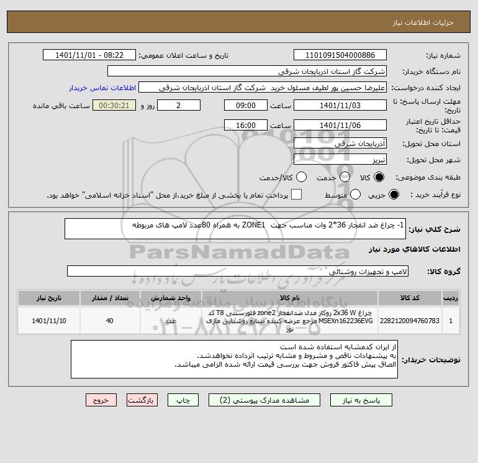This screenshot has height=463, width=478.
Task: Click the کد کالا column header
Action: [x=410, y=298]
